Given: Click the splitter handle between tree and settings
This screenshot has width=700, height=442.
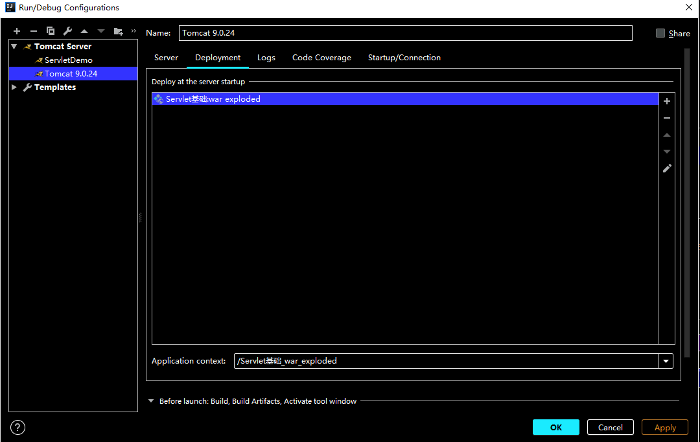Looking at the screenshot, I should (x=140, y=218).
